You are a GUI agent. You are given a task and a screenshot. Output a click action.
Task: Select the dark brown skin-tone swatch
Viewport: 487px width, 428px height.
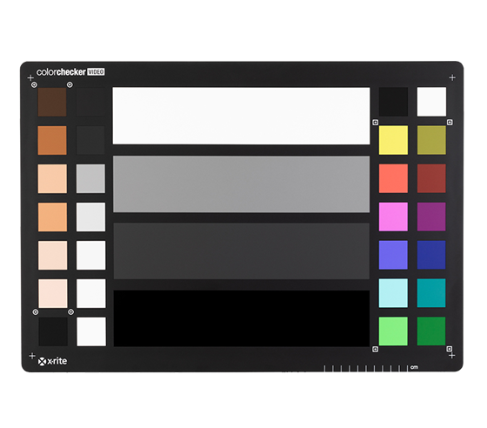click(x=52, y=102)
